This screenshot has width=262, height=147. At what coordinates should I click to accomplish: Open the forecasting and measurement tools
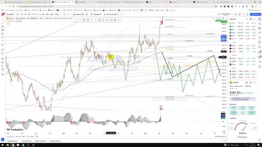point(2,34)
